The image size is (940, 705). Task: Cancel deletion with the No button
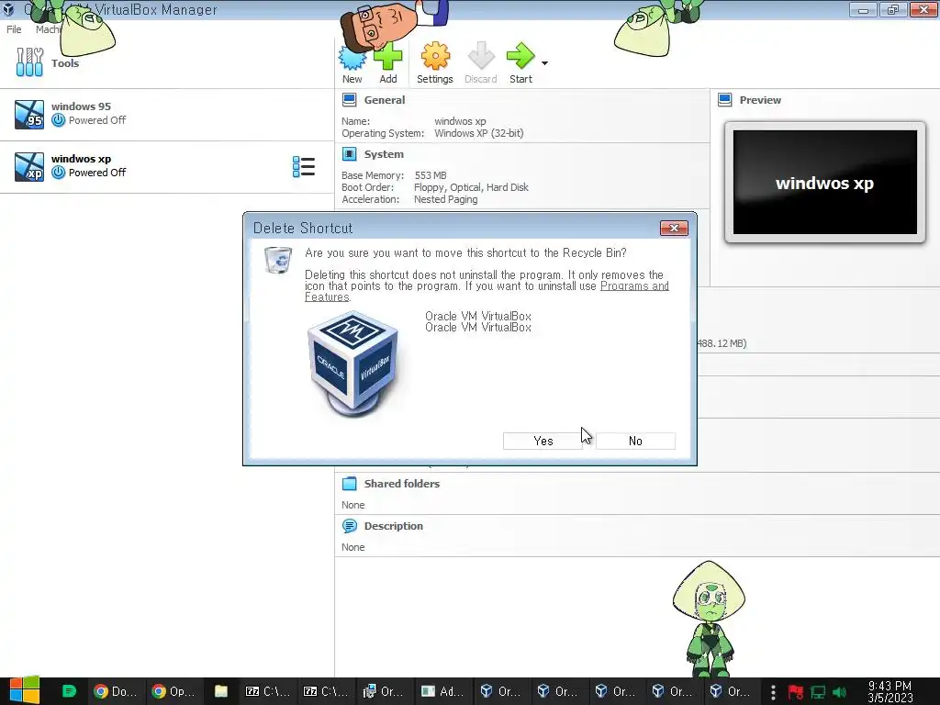click(x=635, y=441)
